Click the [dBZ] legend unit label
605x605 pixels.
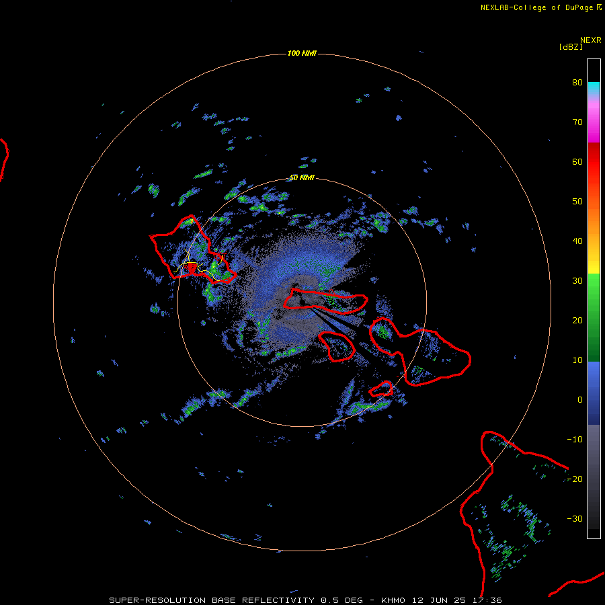[571, 47]
